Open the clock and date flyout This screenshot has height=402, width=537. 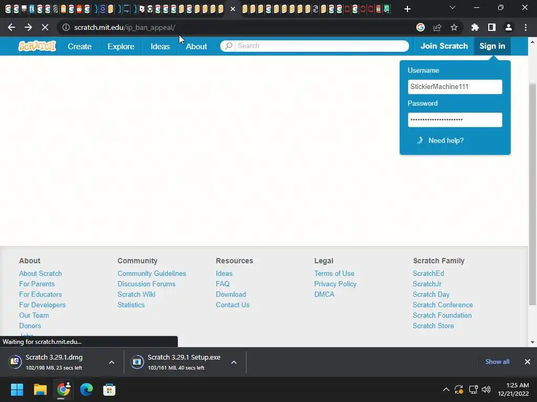point(513,389)
